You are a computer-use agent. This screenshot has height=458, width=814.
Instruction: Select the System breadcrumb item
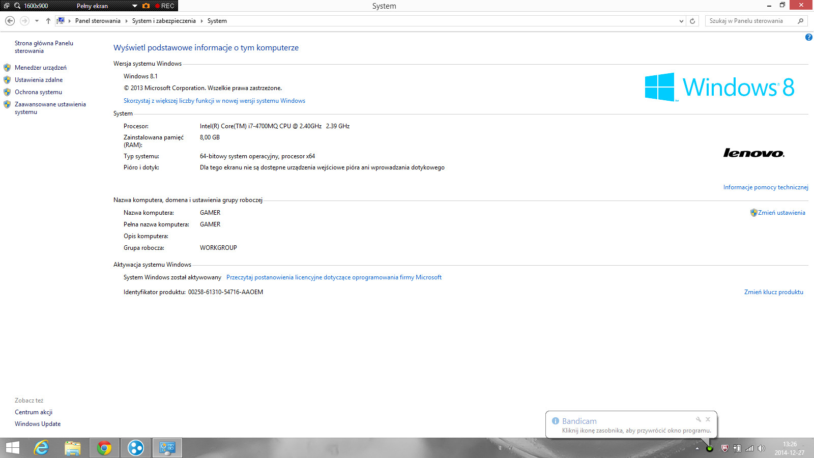[217, 21]
